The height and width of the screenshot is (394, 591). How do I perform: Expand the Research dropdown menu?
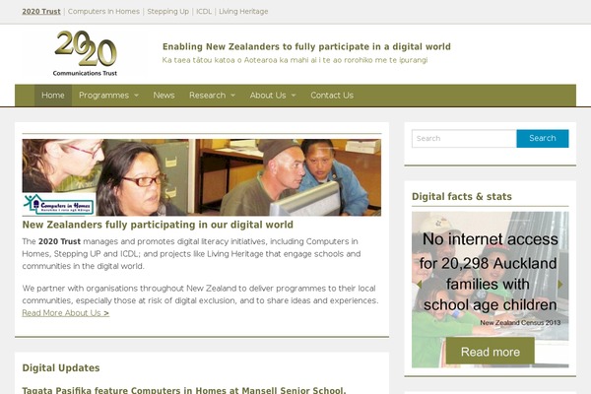click(212, 96)
